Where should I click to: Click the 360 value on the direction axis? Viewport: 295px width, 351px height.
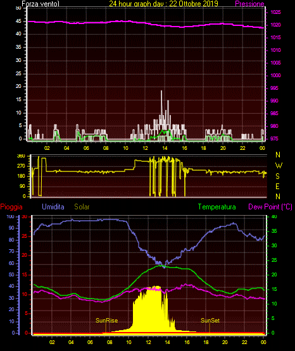21,156
